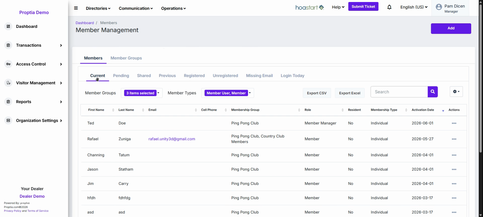This screenshot has width=483, height=217.
Task: Sort by Membership Group column arrows
Action: tap(299, 110)
